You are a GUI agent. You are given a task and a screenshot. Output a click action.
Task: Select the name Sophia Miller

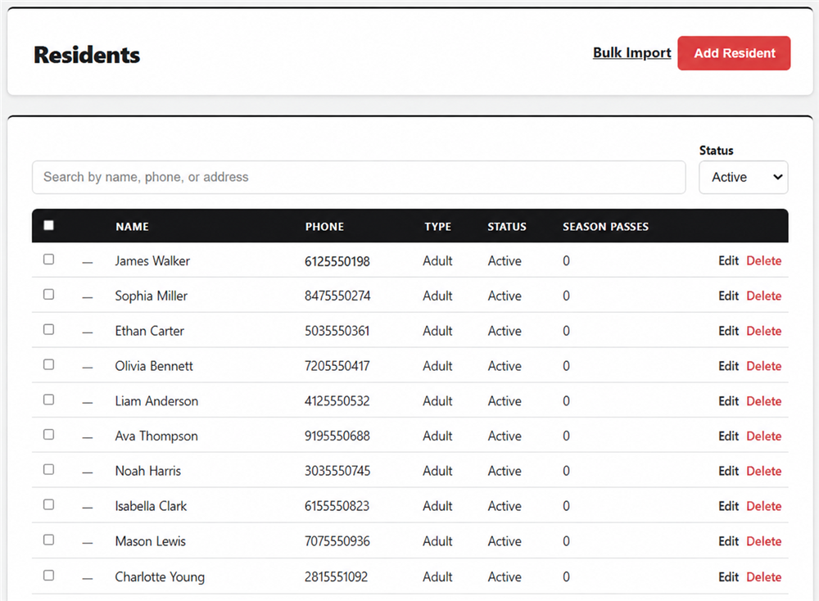tap(151, 296)
